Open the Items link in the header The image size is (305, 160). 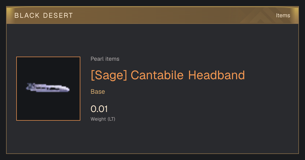[x=283, y=15]
